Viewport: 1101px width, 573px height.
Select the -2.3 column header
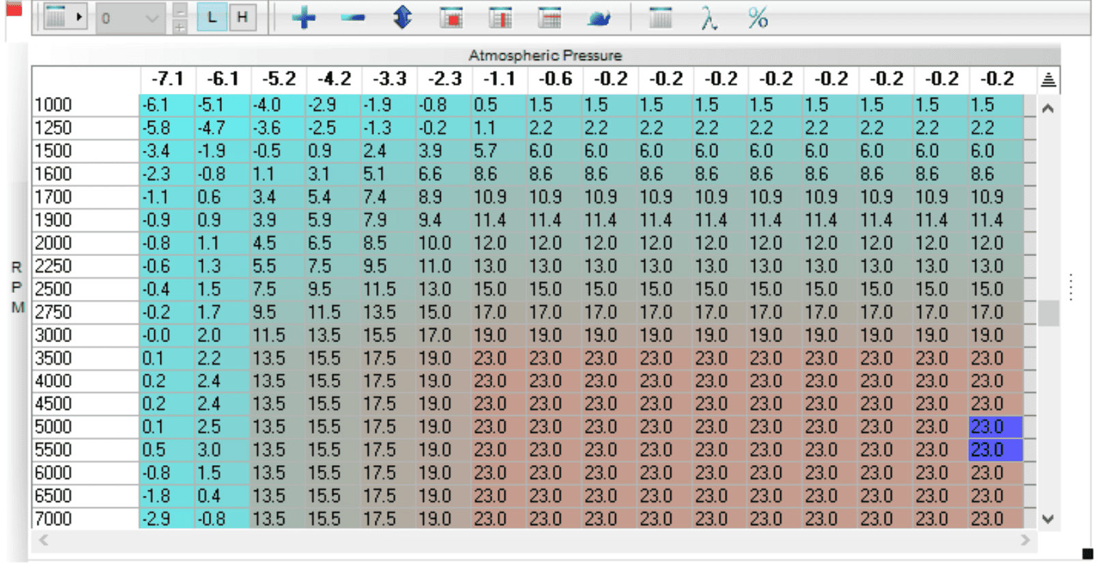444,79
